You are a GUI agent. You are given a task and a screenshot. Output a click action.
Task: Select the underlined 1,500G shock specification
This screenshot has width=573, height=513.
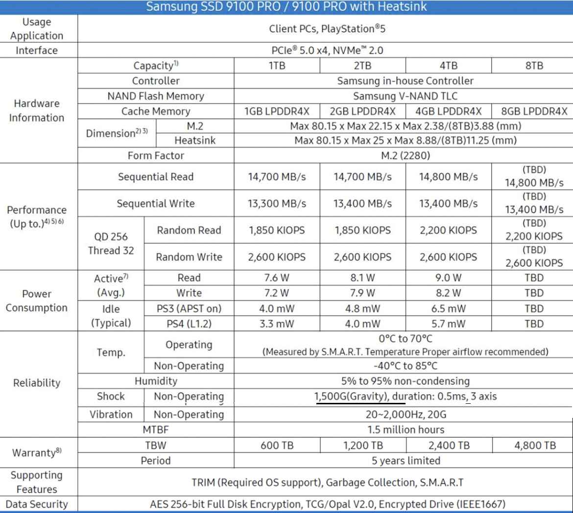click(360, 396)
